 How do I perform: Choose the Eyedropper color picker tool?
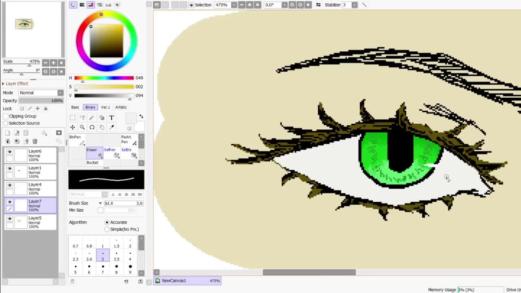coord(112,127)
